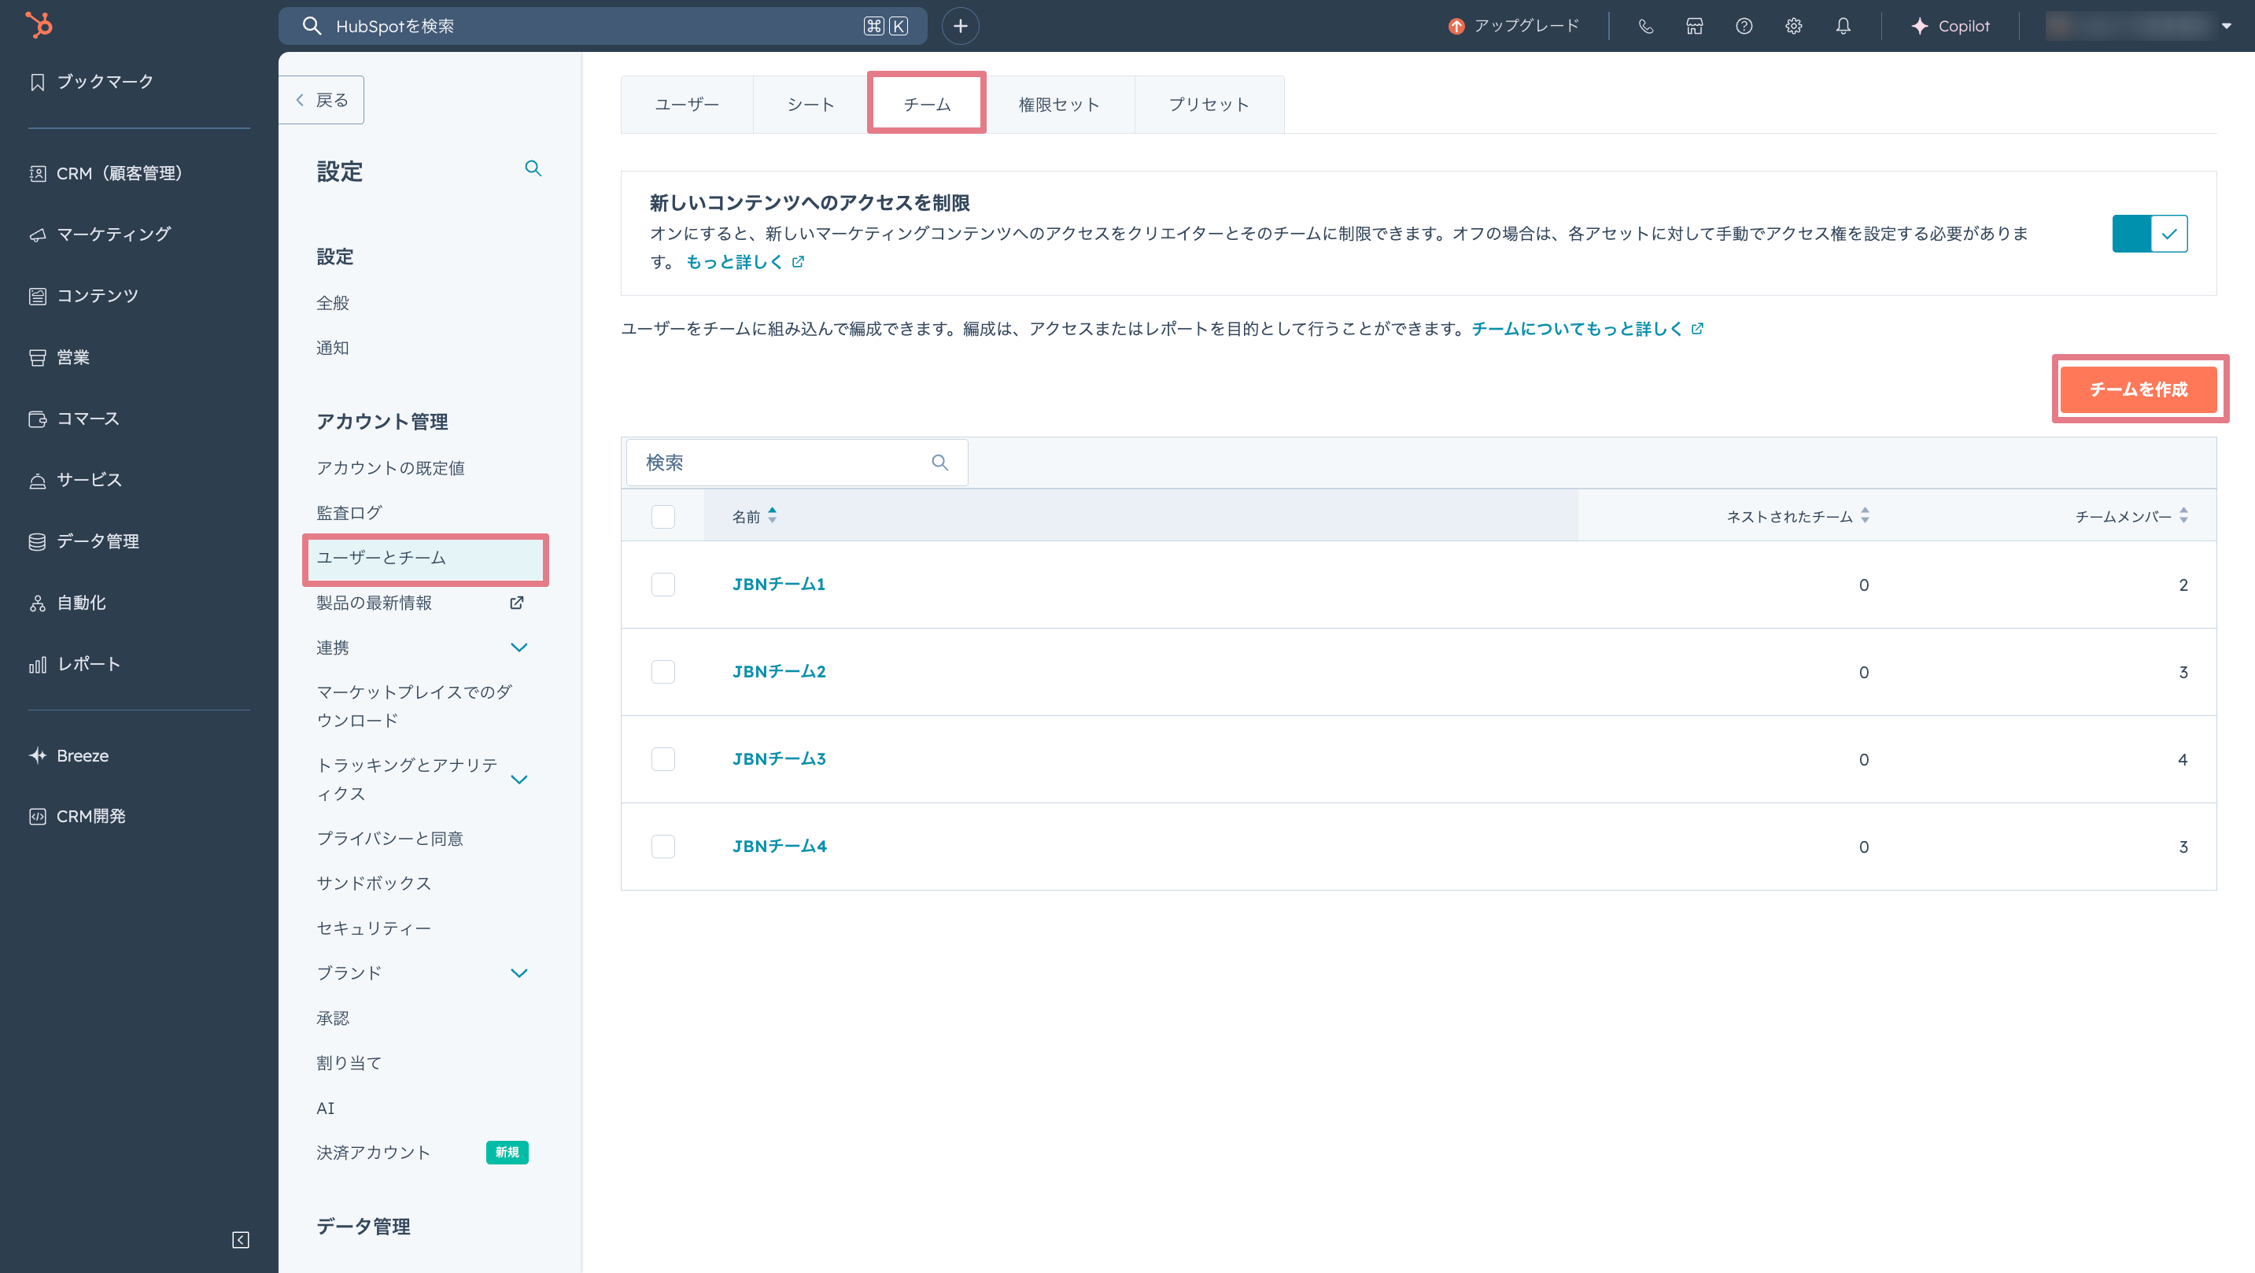
Task: Click the 戻る back button
Action: (321, 100)
